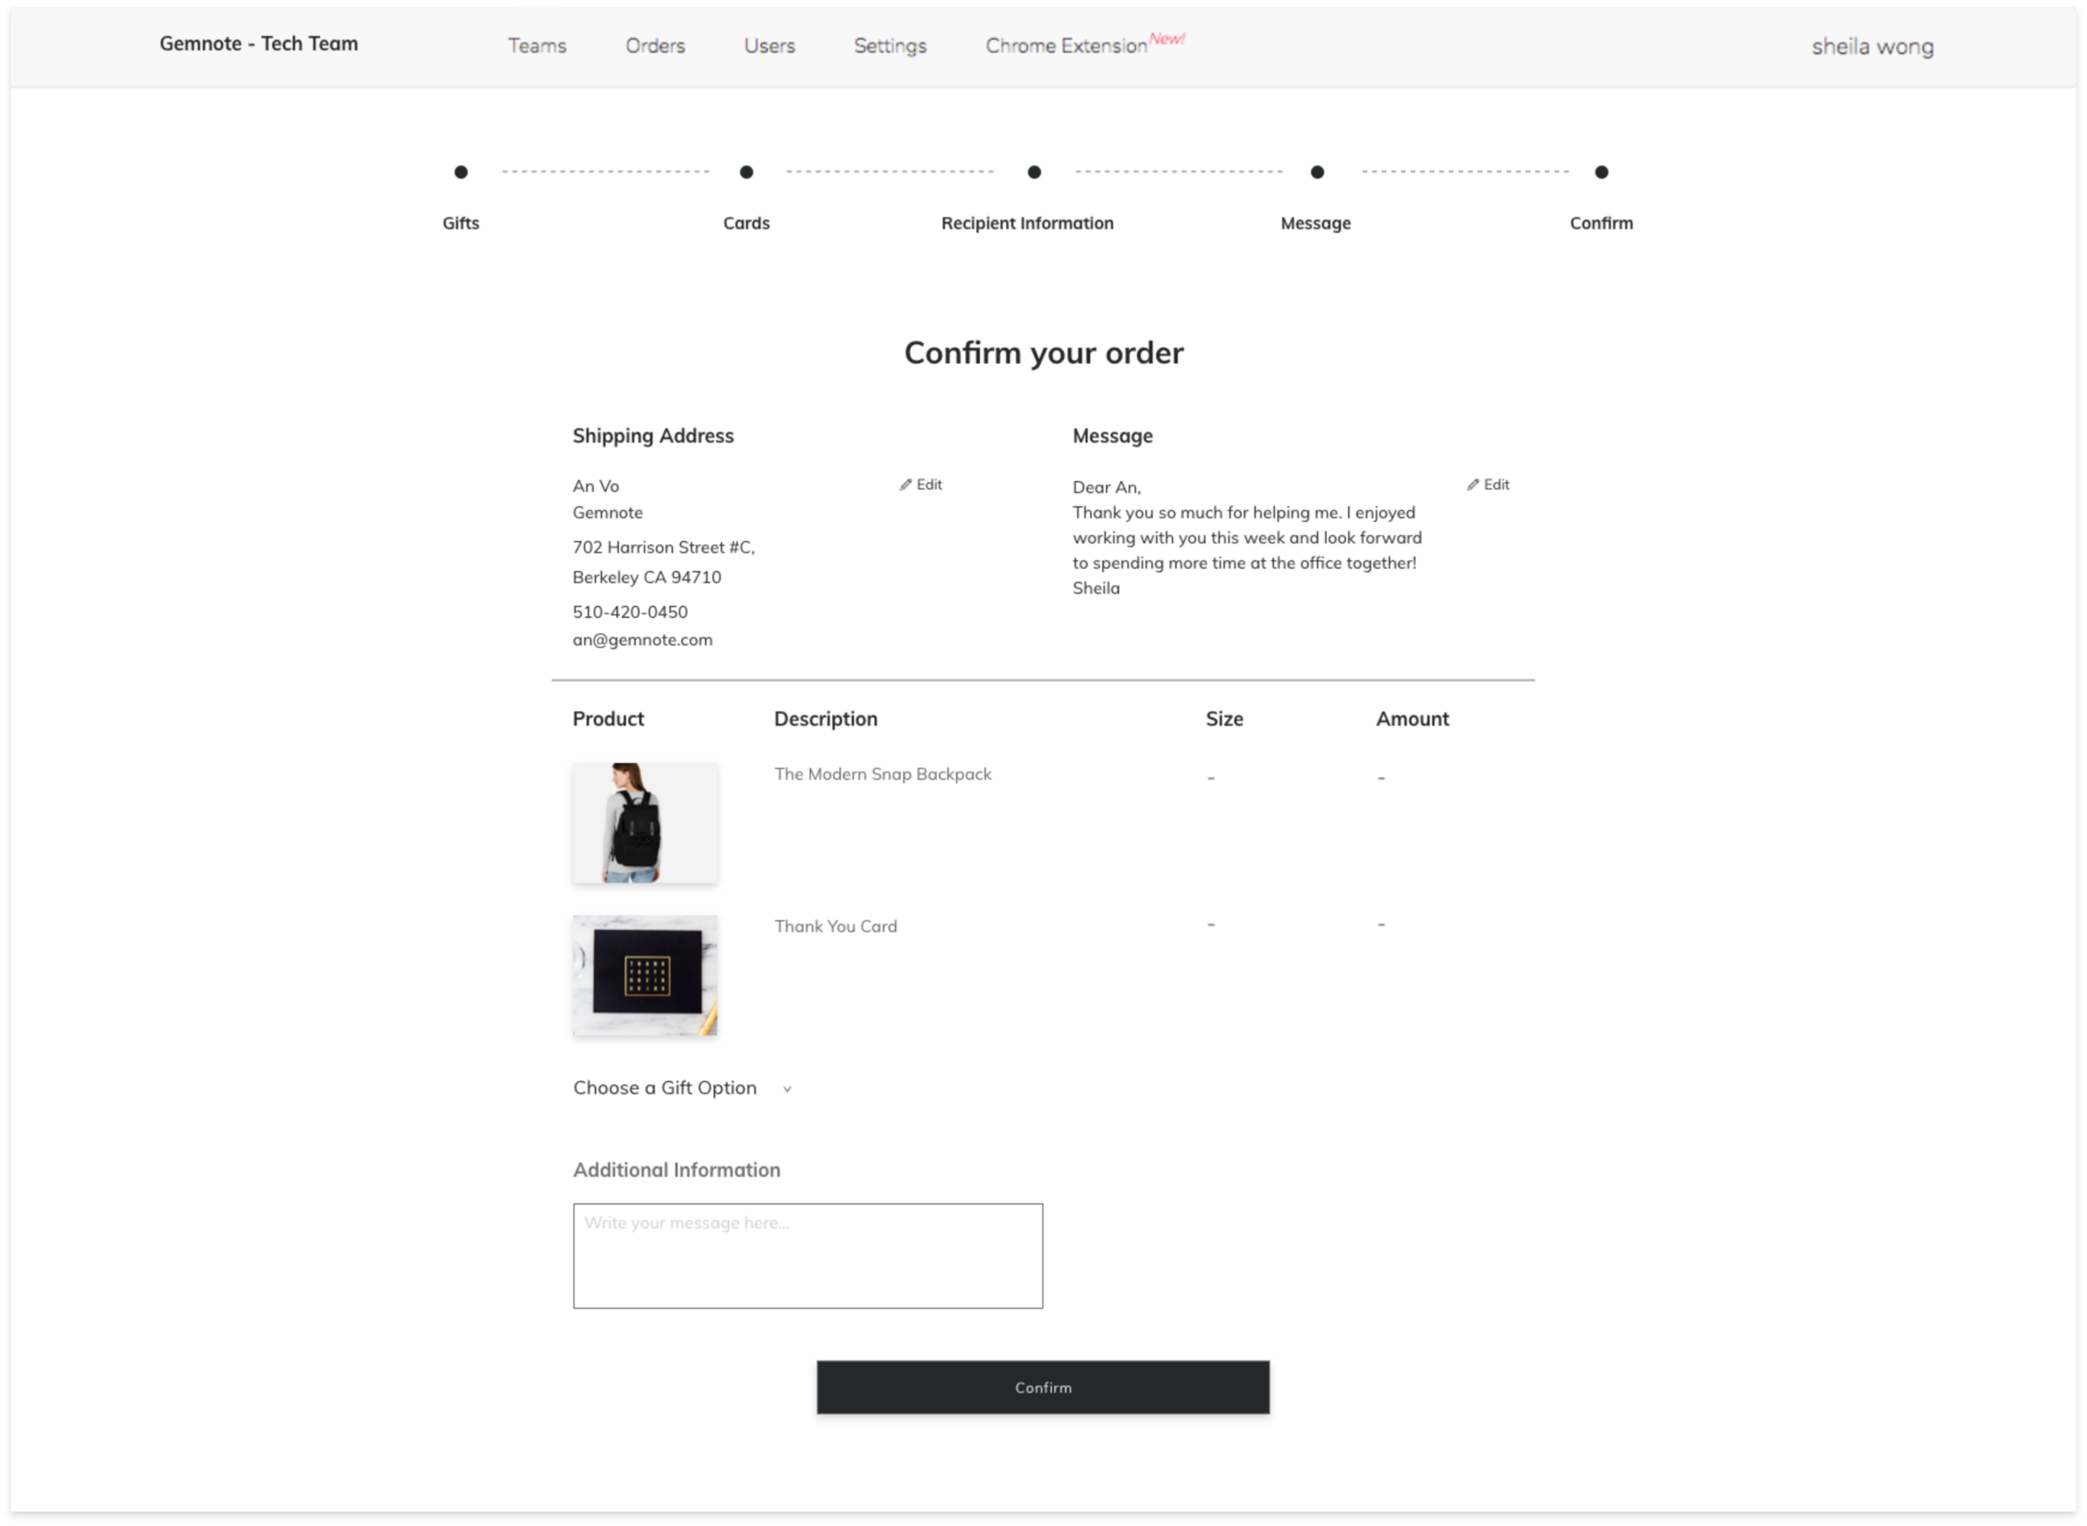
Task: Switch to the Teams section
Action: click(x=538, y=46)
